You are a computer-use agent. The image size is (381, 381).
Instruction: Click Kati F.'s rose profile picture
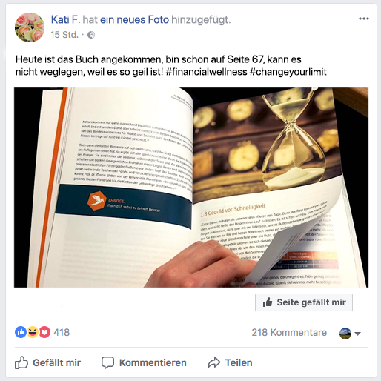coord(30,27)
